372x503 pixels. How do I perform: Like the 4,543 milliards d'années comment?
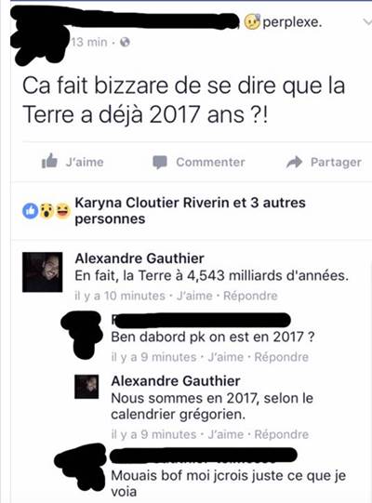click(194, 296)
